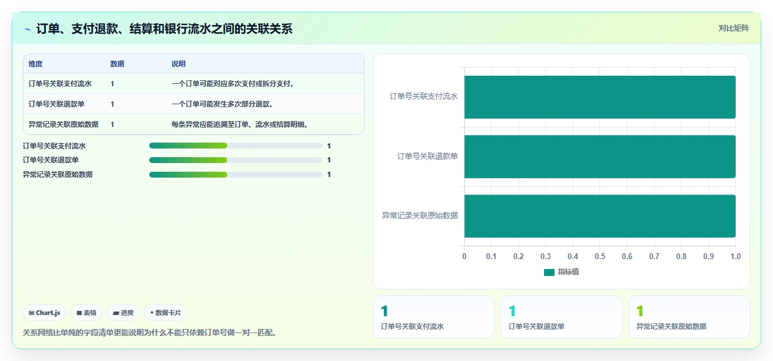773x361 pixels.
Task: Click progress label 订单号关联支付流水
Action: click(54, 146)
